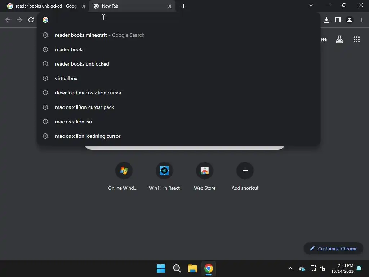This screenshot has height=277, width=369.
Task: Show hidden tray icons chevron
Action: pos(290,268)
